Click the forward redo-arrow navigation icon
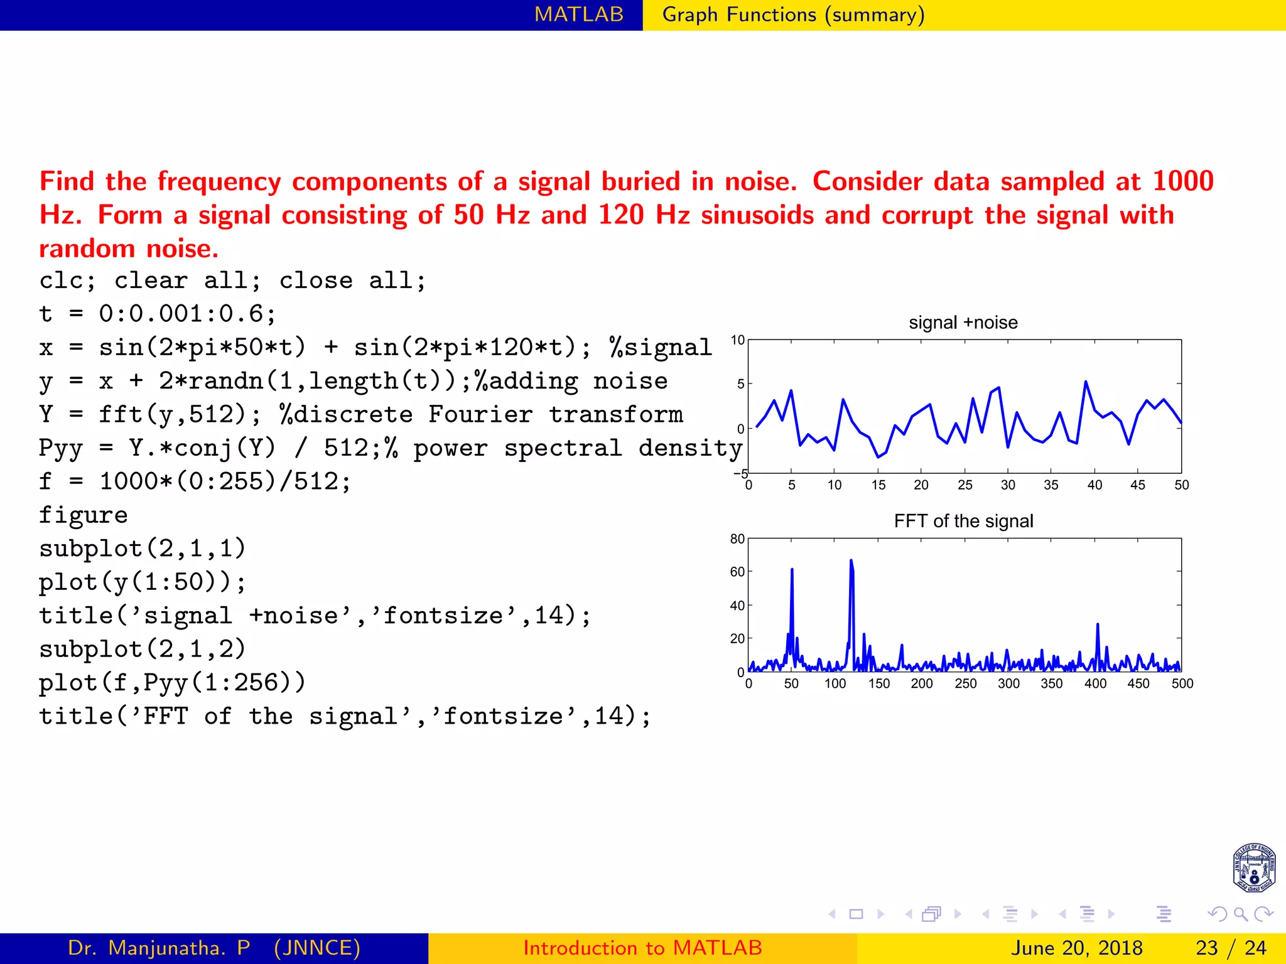Viewport: 1286px width, 964px height. tap(1263, 914)
